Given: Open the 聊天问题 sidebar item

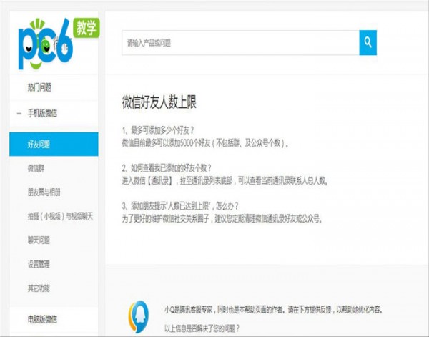Looking at the screenshot, I should (x=39, y=240).
